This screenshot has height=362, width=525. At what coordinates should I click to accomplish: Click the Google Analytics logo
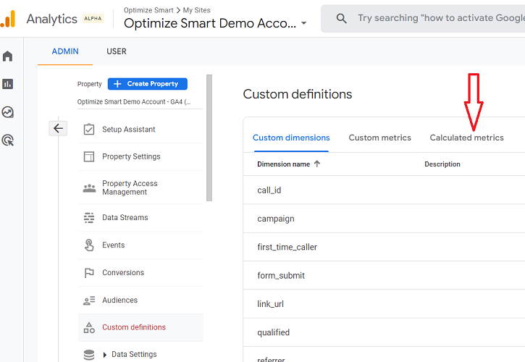[8, 19]
